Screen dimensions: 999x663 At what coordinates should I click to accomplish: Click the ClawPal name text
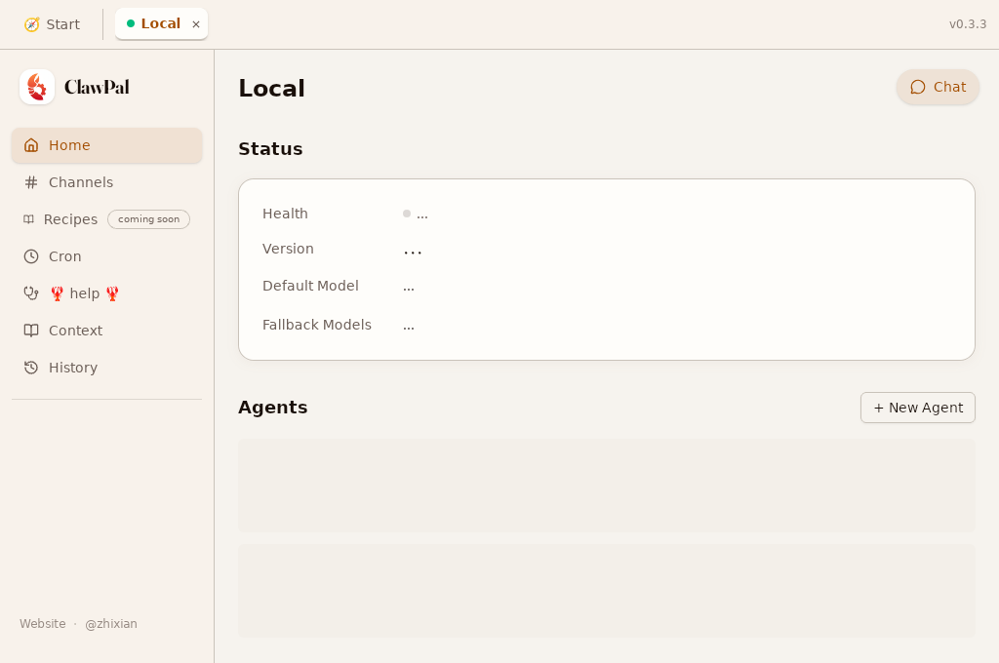[97, 87]
